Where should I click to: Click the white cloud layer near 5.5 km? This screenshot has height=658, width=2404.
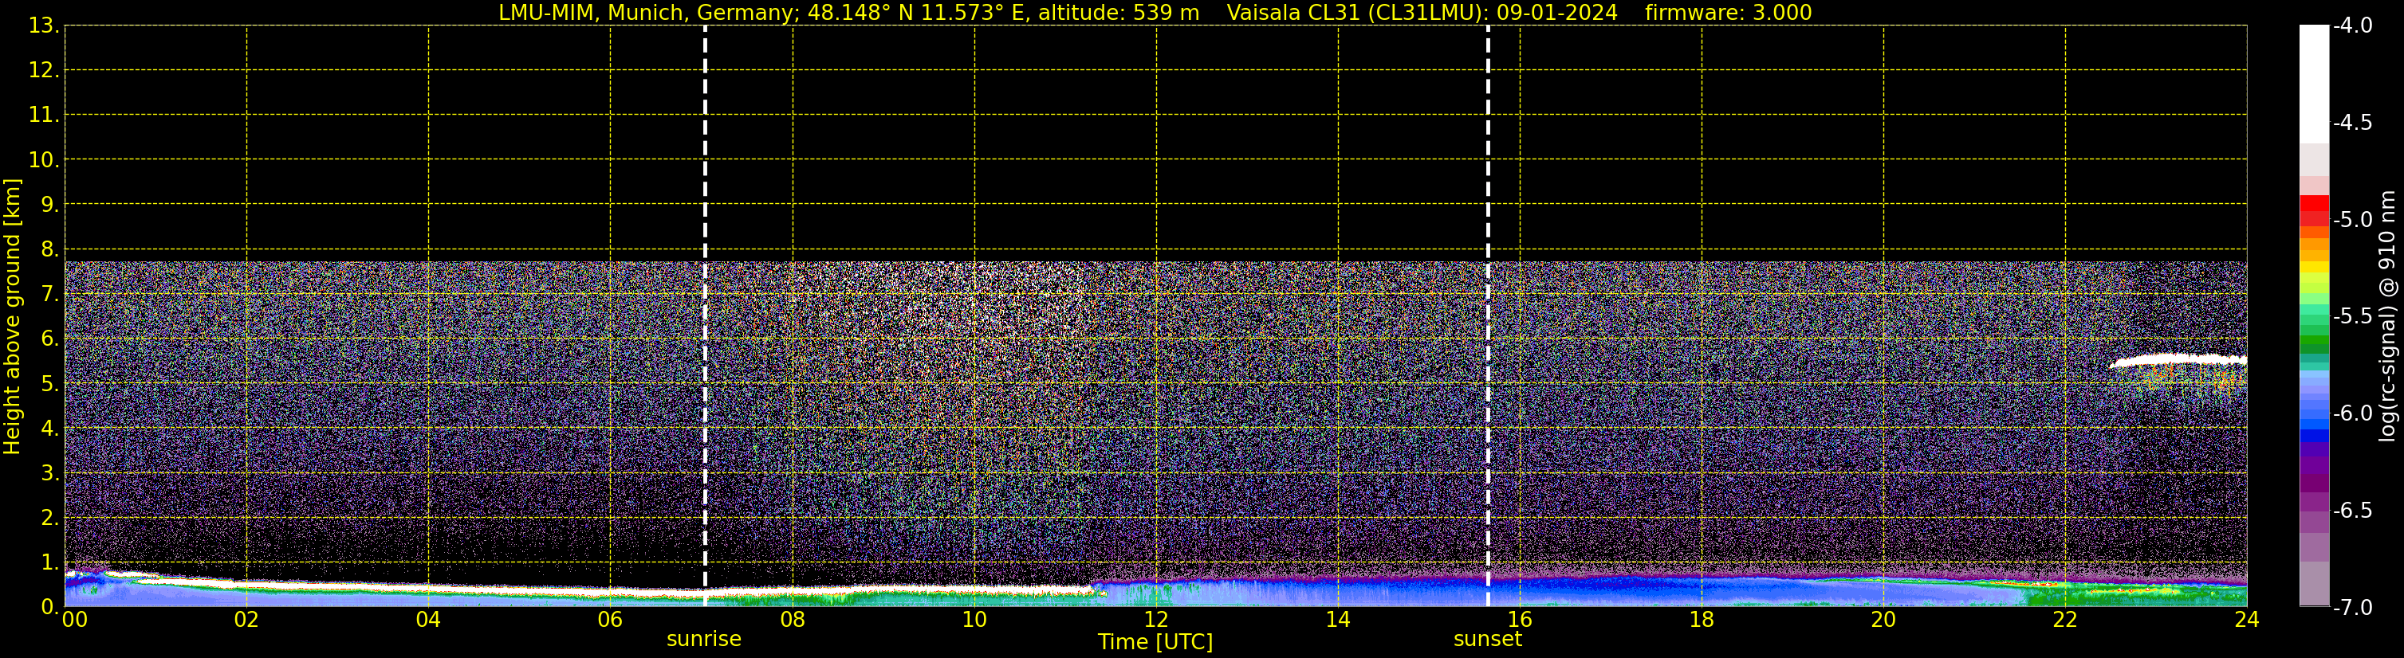coord(2180,360)
